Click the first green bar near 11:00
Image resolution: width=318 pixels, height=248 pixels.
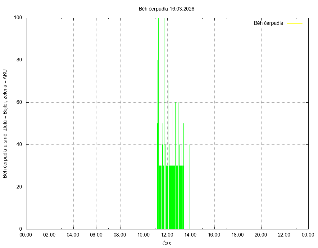point(155,186)
